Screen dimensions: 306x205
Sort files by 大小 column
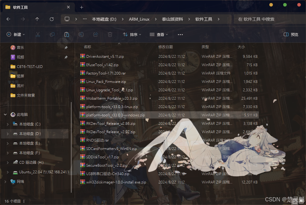[241, 47]
